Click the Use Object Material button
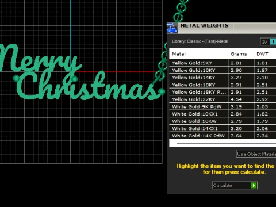The width and height of the screenshot is (276, 207). tap(256, 154)
